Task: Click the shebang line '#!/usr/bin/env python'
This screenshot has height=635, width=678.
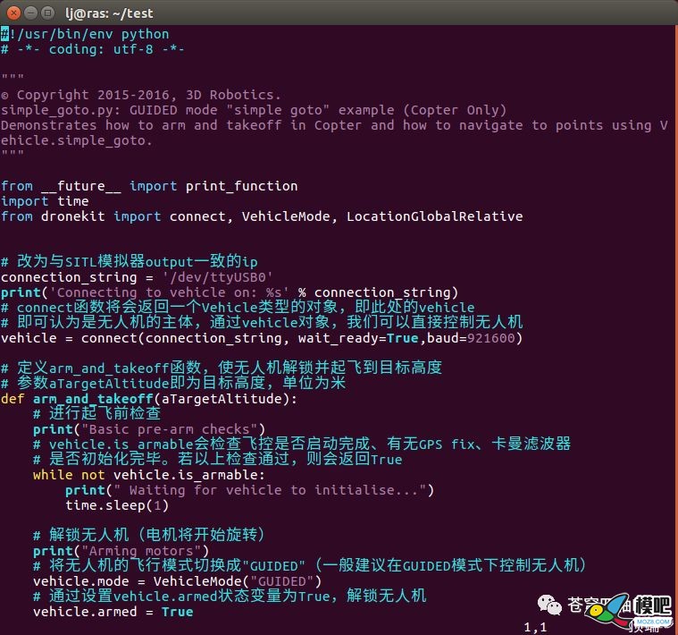Action: tap(85, 34)
